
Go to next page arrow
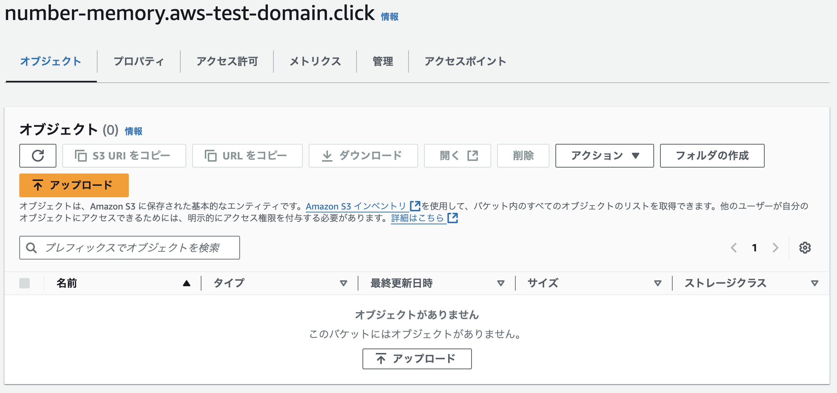[x=775, y=248]
